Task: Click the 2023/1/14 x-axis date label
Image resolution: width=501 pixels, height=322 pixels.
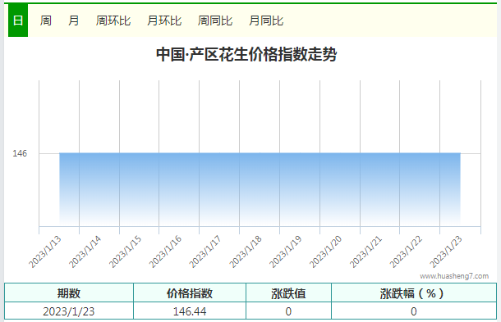Action: [x=85, y=252]
